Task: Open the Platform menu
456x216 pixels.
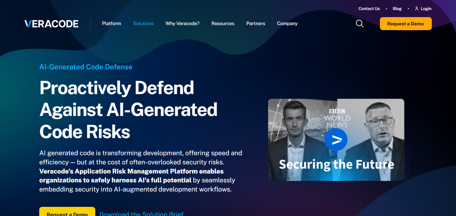Action: click(111, 24)
